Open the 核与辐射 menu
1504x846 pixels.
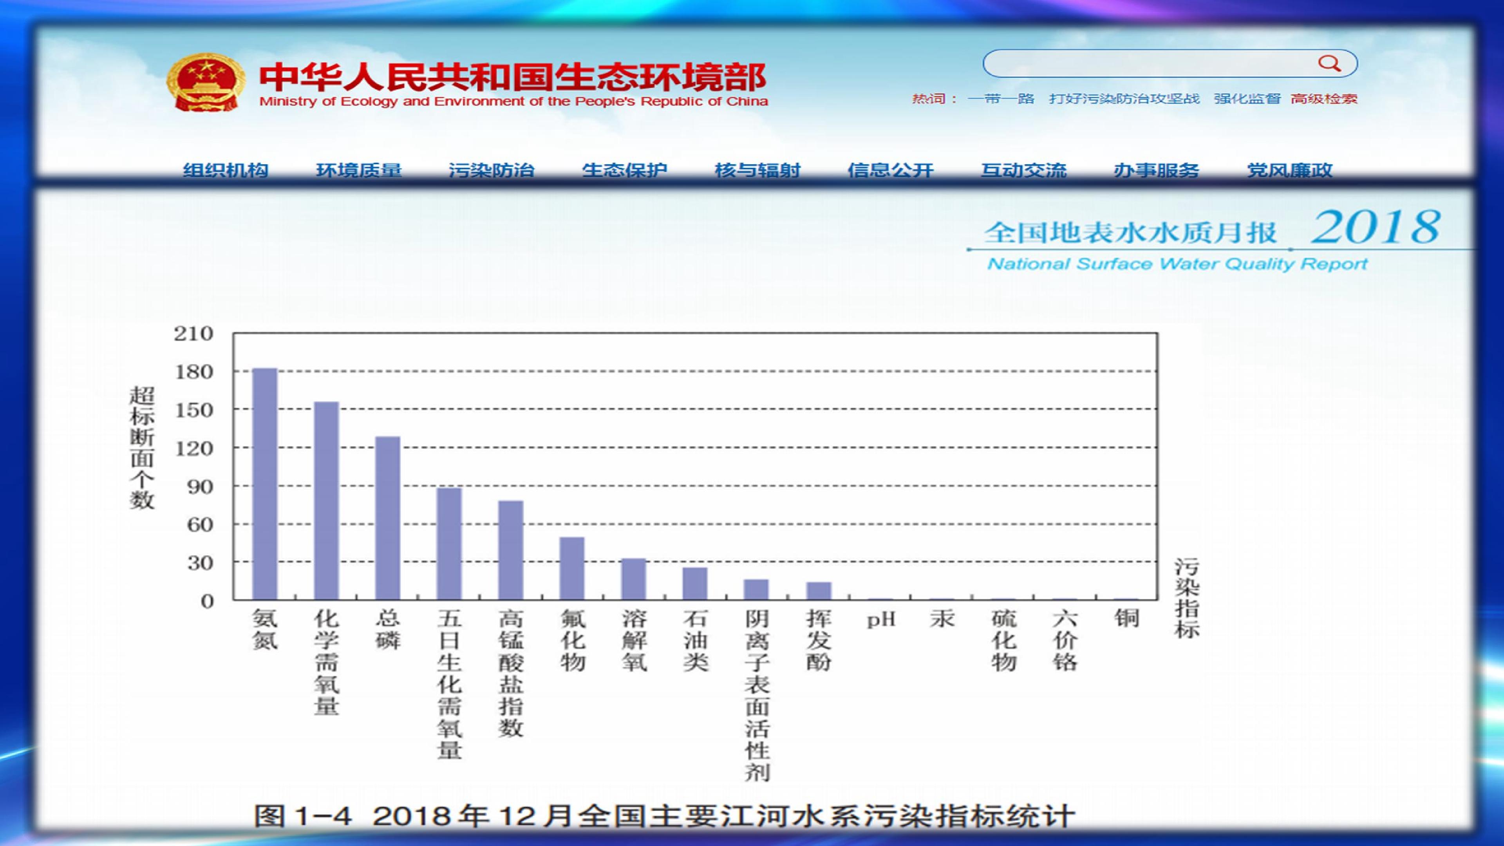pos(758,170)
